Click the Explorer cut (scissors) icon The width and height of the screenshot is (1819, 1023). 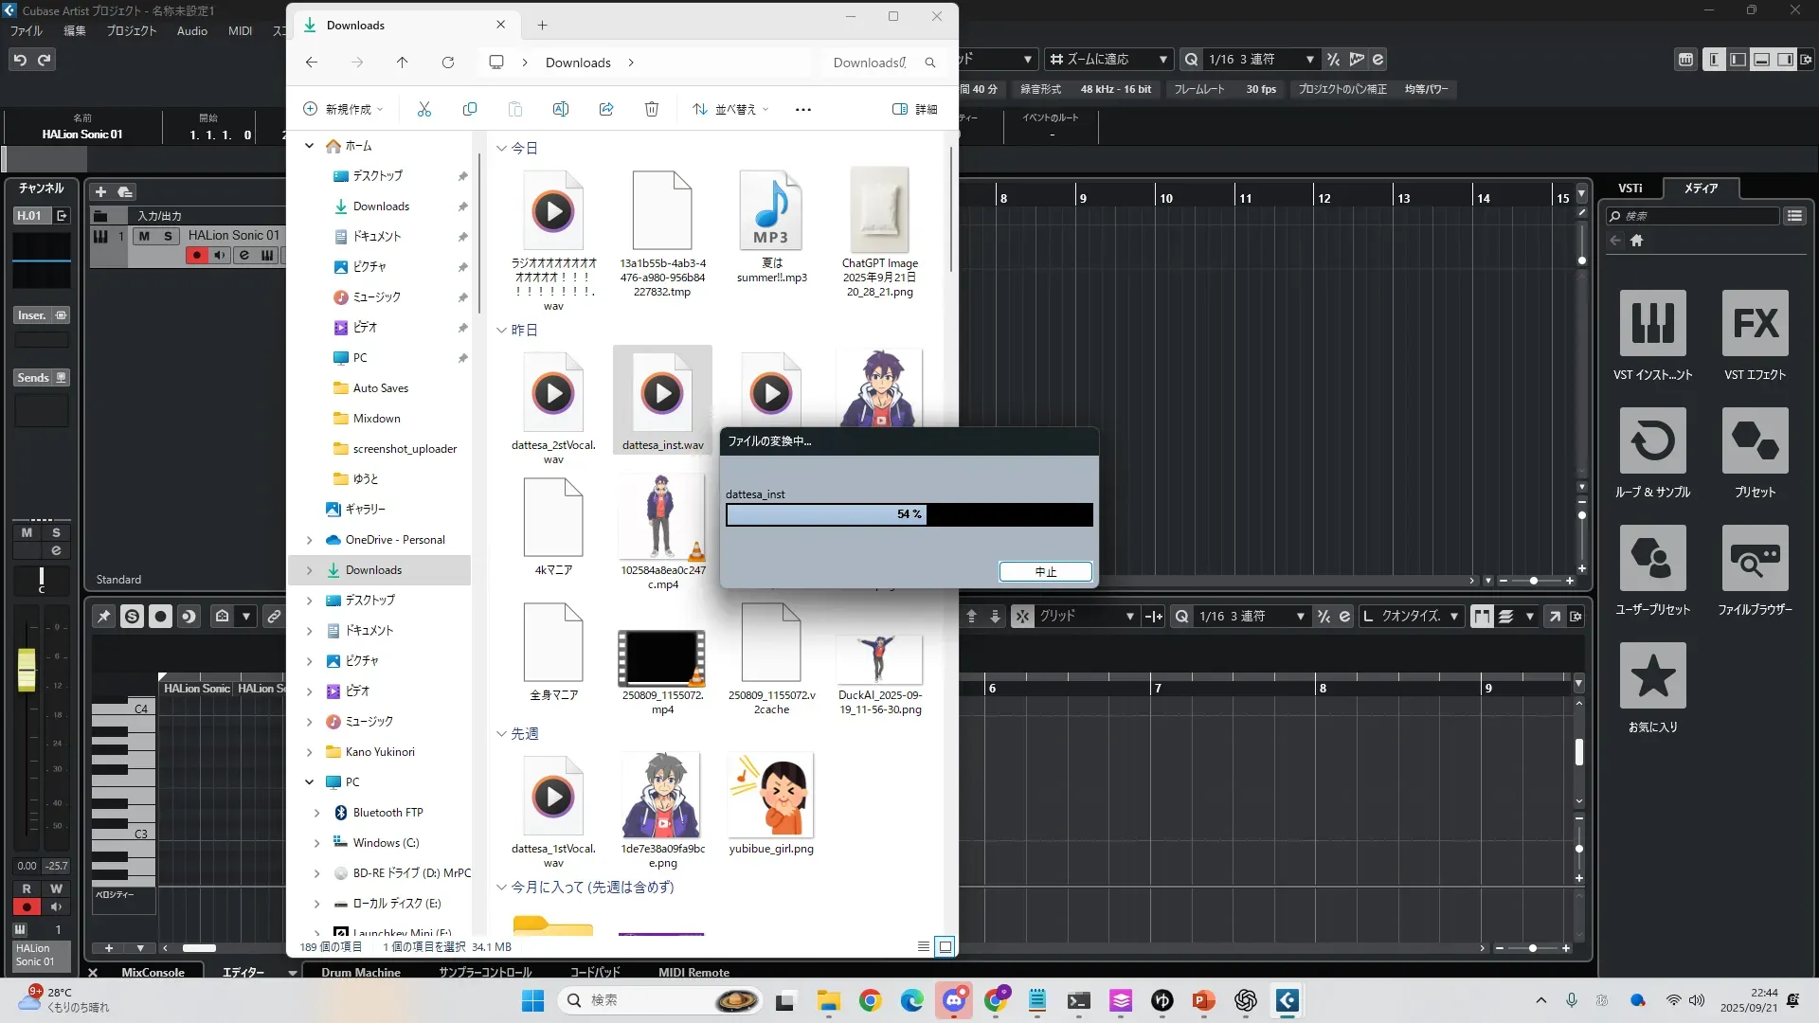(x=423, y=109)
